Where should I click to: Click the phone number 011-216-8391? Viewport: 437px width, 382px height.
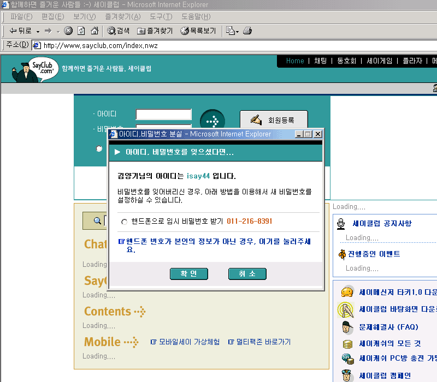[x=249, y=221]
